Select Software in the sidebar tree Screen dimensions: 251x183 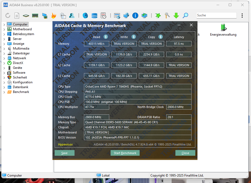coord(19,73)
